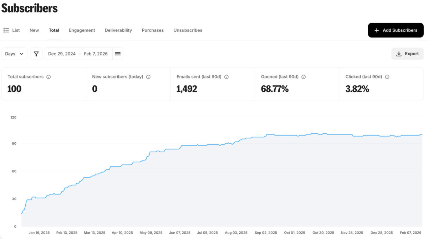Edit the end date Feb 7, 2026

tap(96, 54)
